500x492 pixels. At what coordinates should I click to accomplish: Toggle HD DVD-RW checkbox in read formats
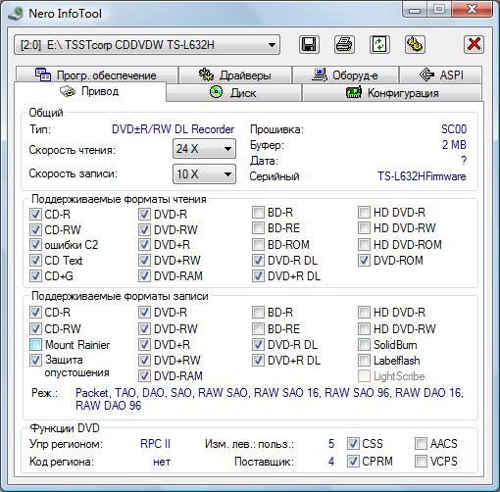(364, 227)
